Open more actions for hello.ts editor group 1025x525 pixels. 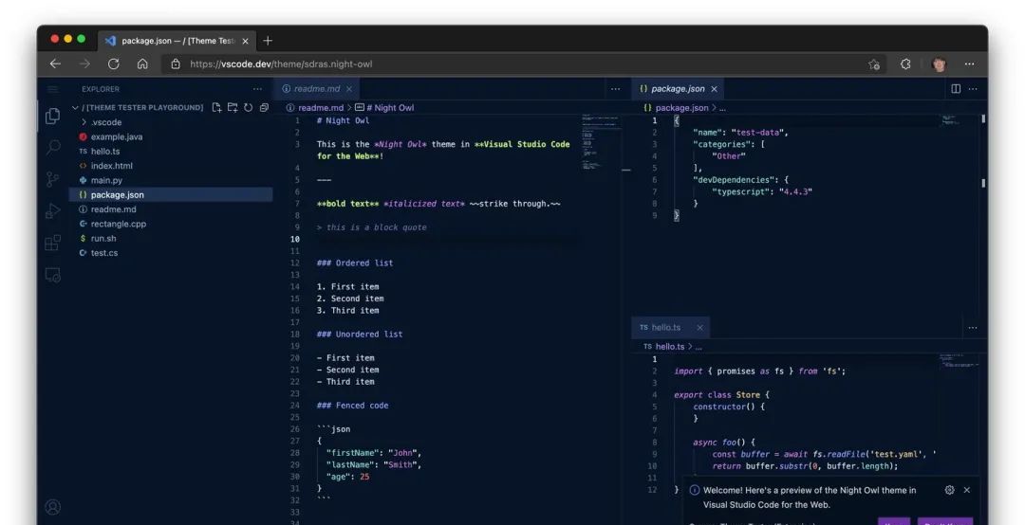(x=973, y=328)
